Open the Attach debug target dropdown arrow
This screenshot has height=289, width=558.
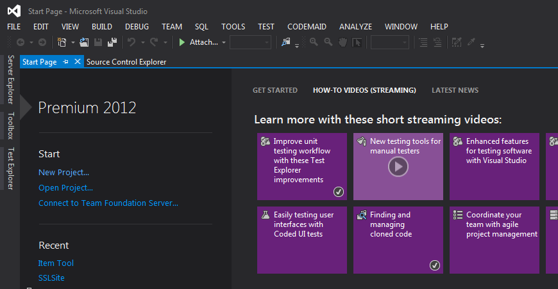(x=223, y=43)
